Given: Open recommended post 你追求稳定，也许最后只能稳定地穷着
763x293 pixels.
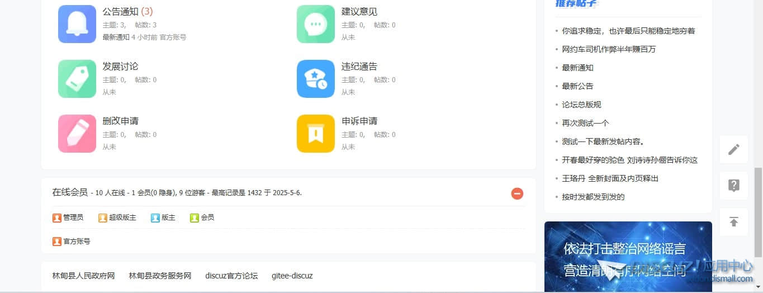Looking at the screenshot, I should click(x=628, y=31).
